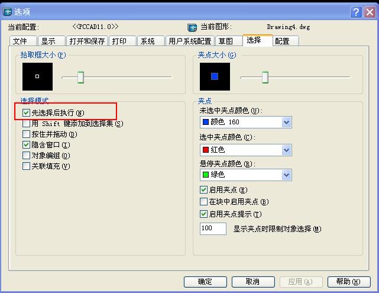Screen dimensions: 379x293
Task: Click the grip size preview thumbnail
Action: point(215,77)
